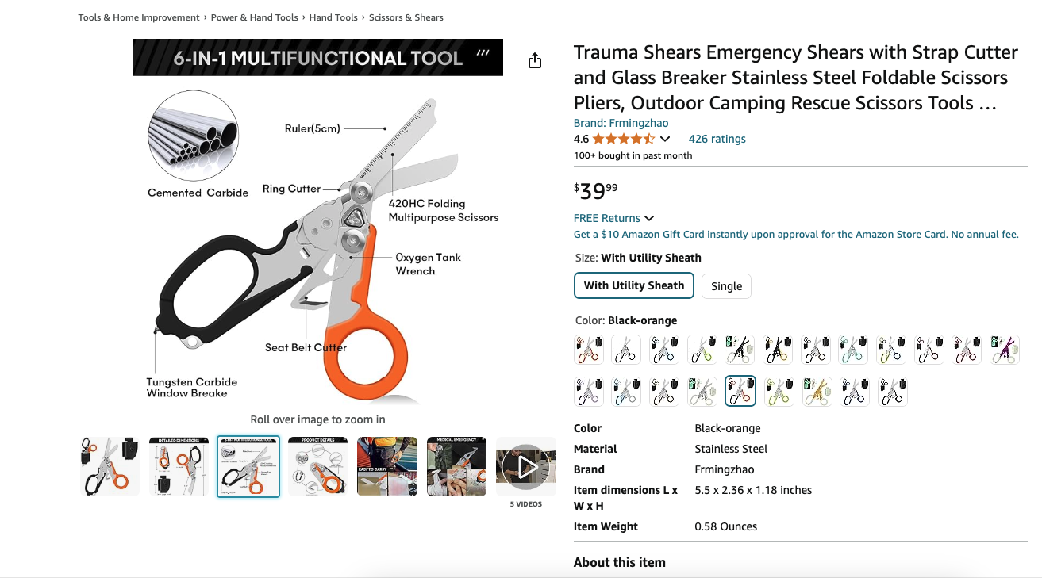
Task: Open the Scissors & Shears breadcrumb
Action: click(x=406, y=17)
